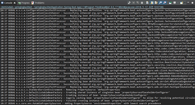
Task: Maximize the Console view
Action: point(192,3)
